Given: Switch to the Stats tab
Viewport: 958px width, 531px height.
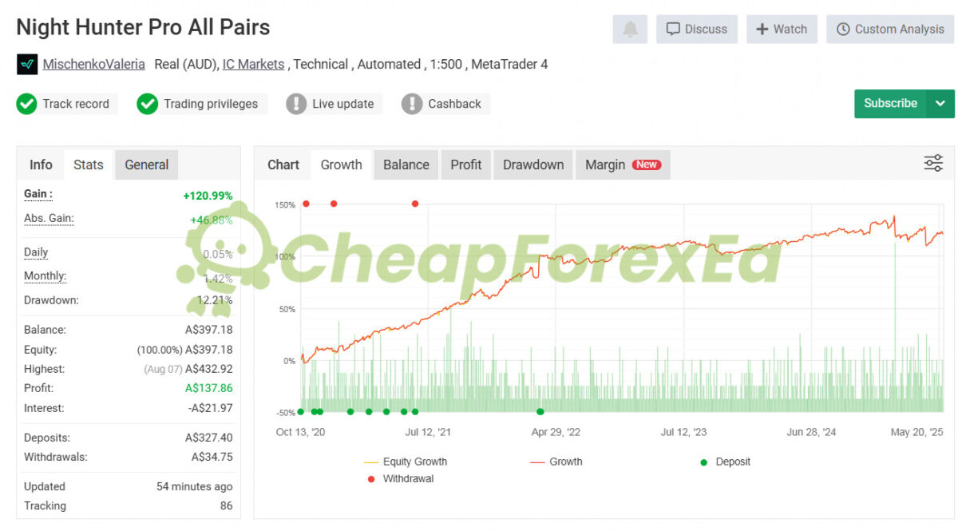Looking at the screenshot, I should 89,164.
